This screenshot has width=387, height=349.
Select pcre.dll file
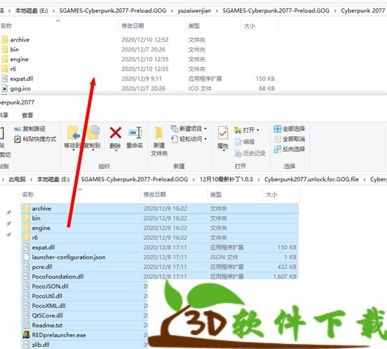click(x=159, y=267)
